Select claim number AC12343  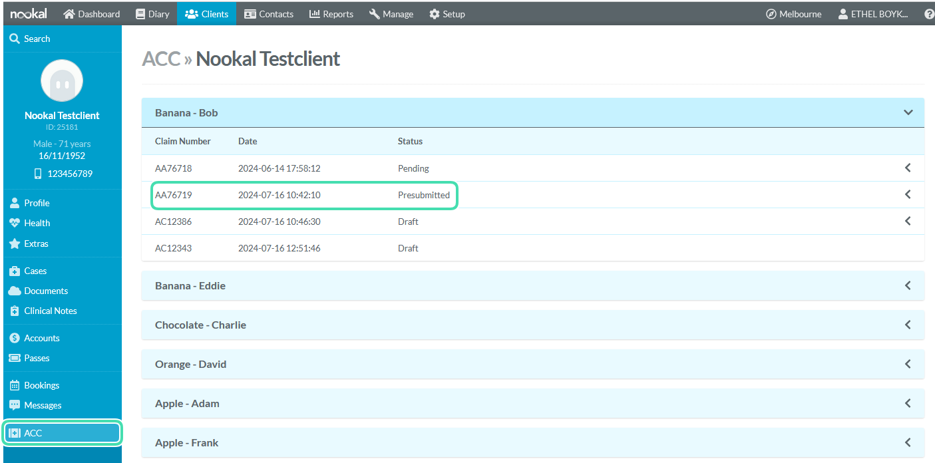[173, 248]
